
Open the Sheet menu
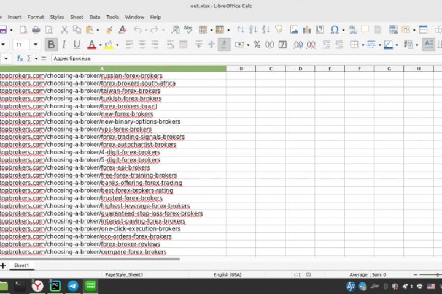pyautogui.click(x=77, y=17)
